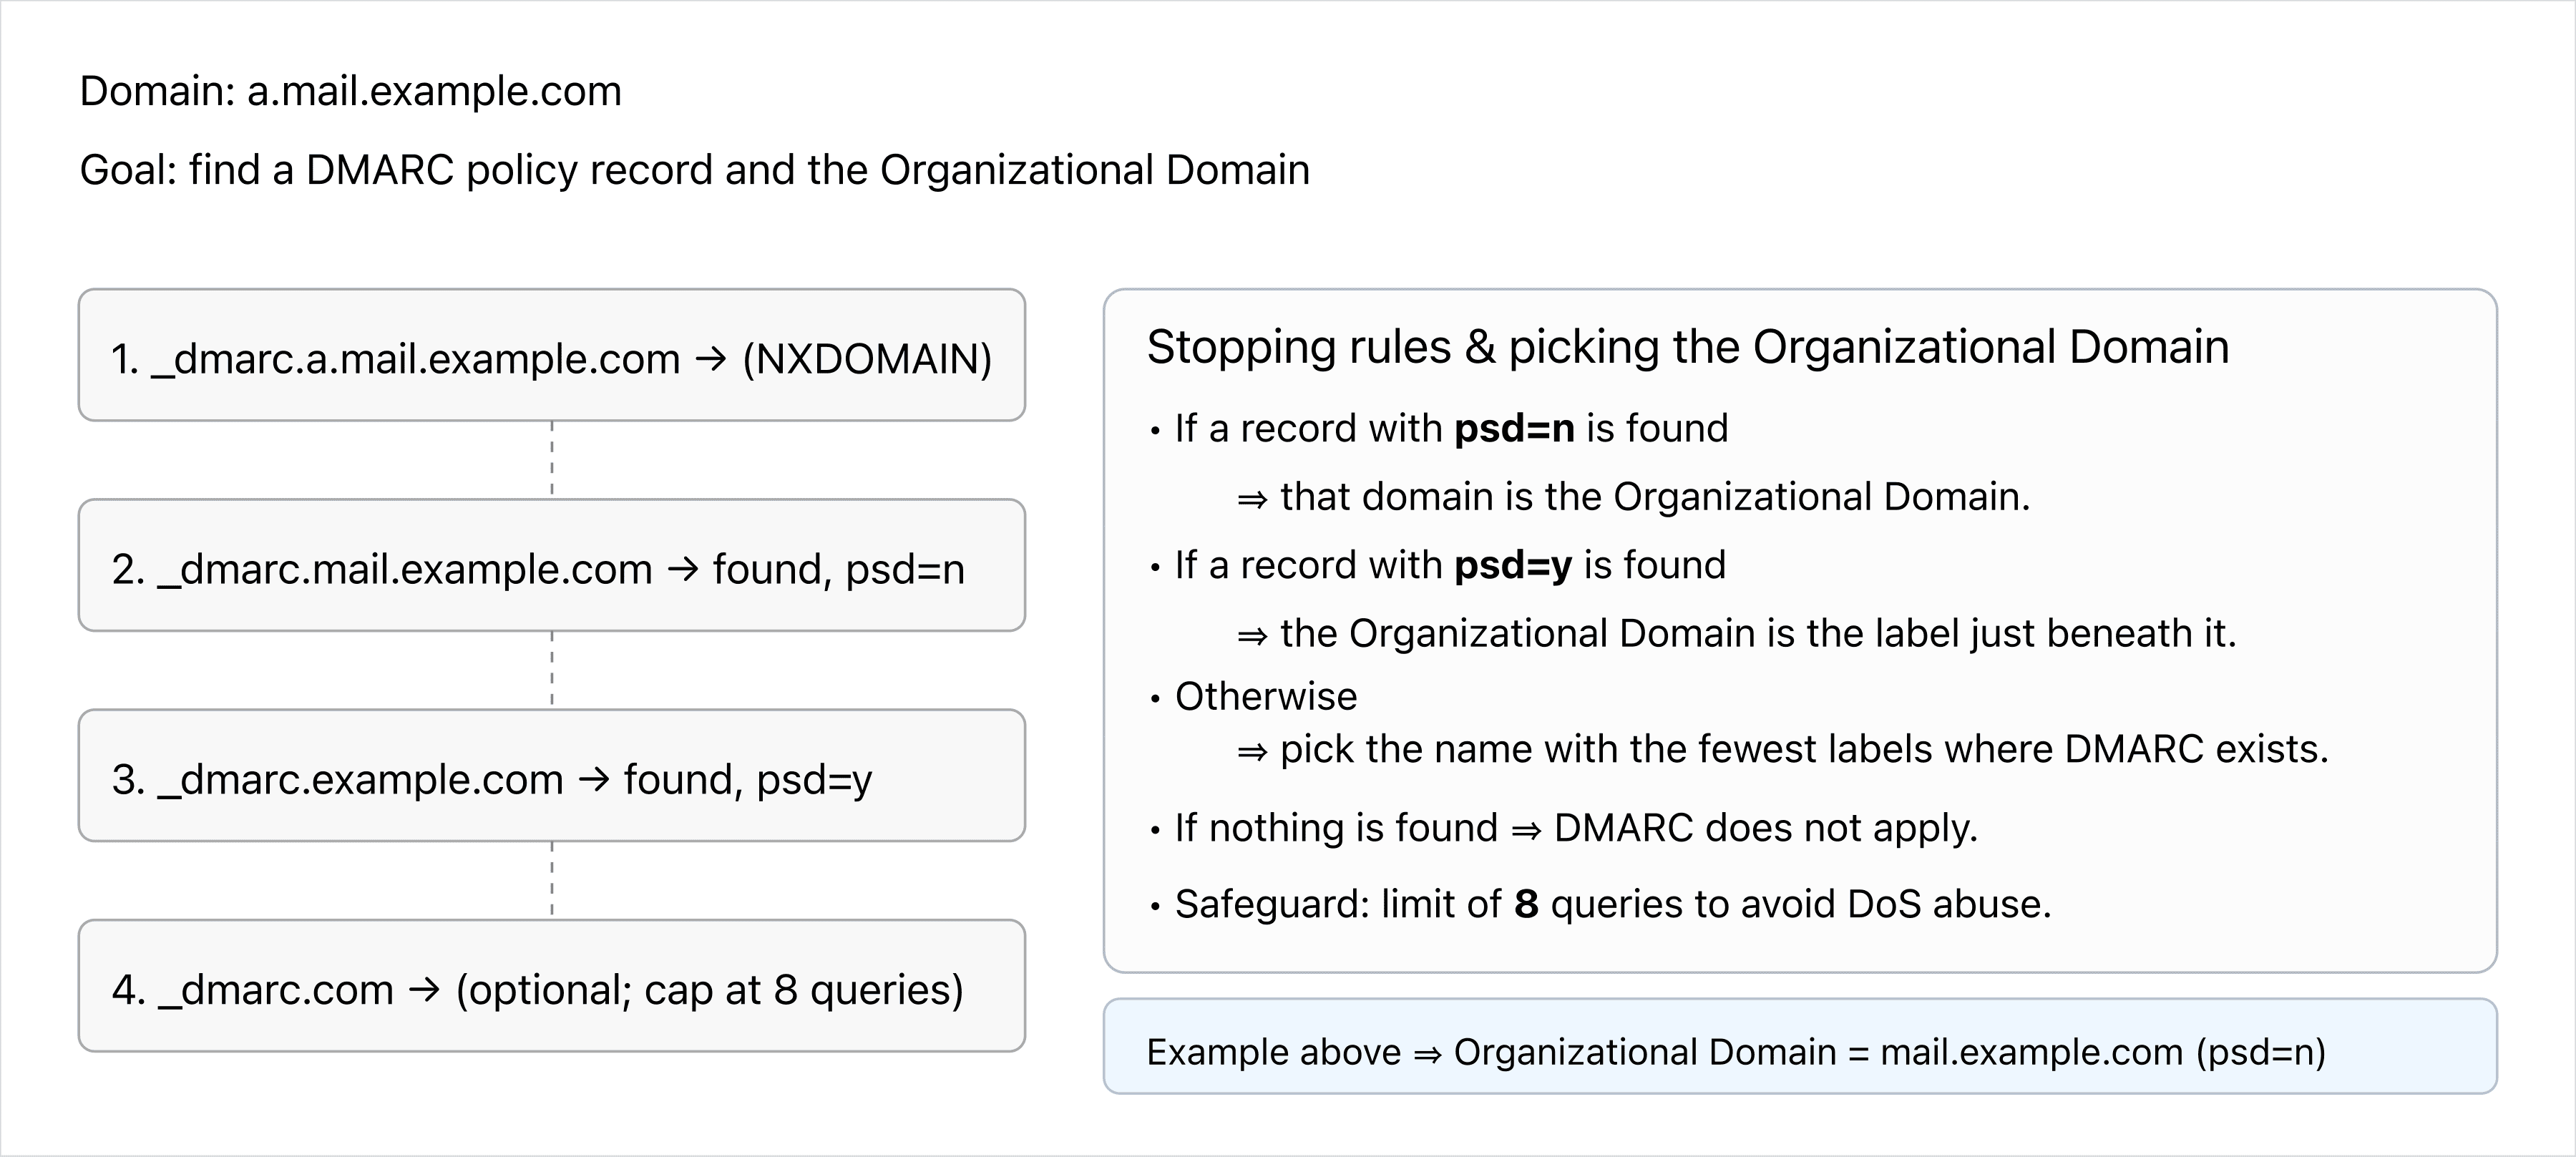Click the arrow in the _dmarc.com step

[424, 990]
